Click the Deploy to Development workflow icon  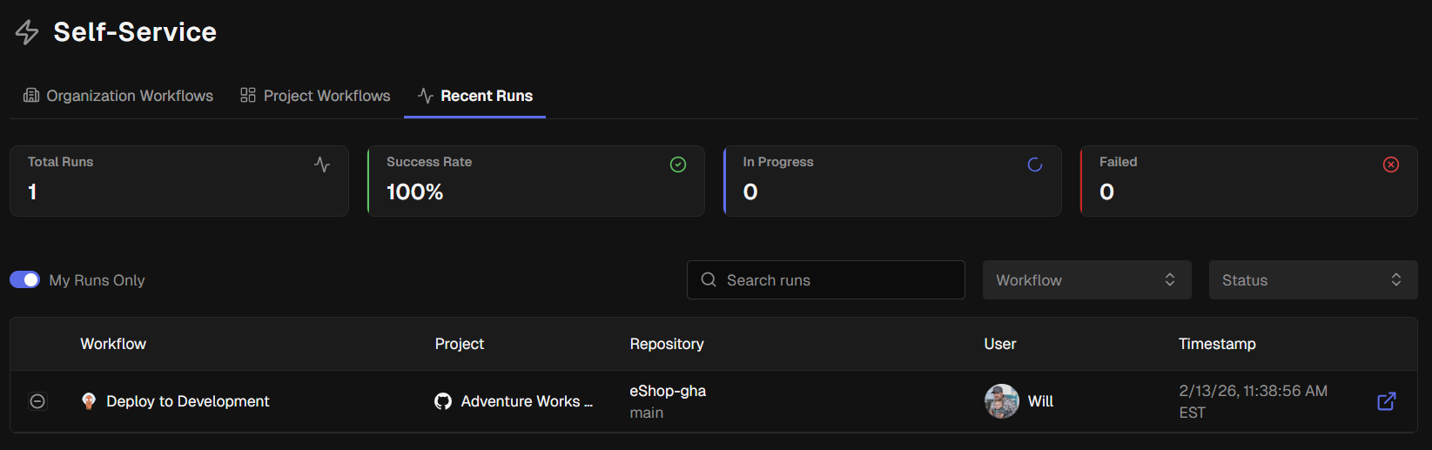tap(88, 401)
